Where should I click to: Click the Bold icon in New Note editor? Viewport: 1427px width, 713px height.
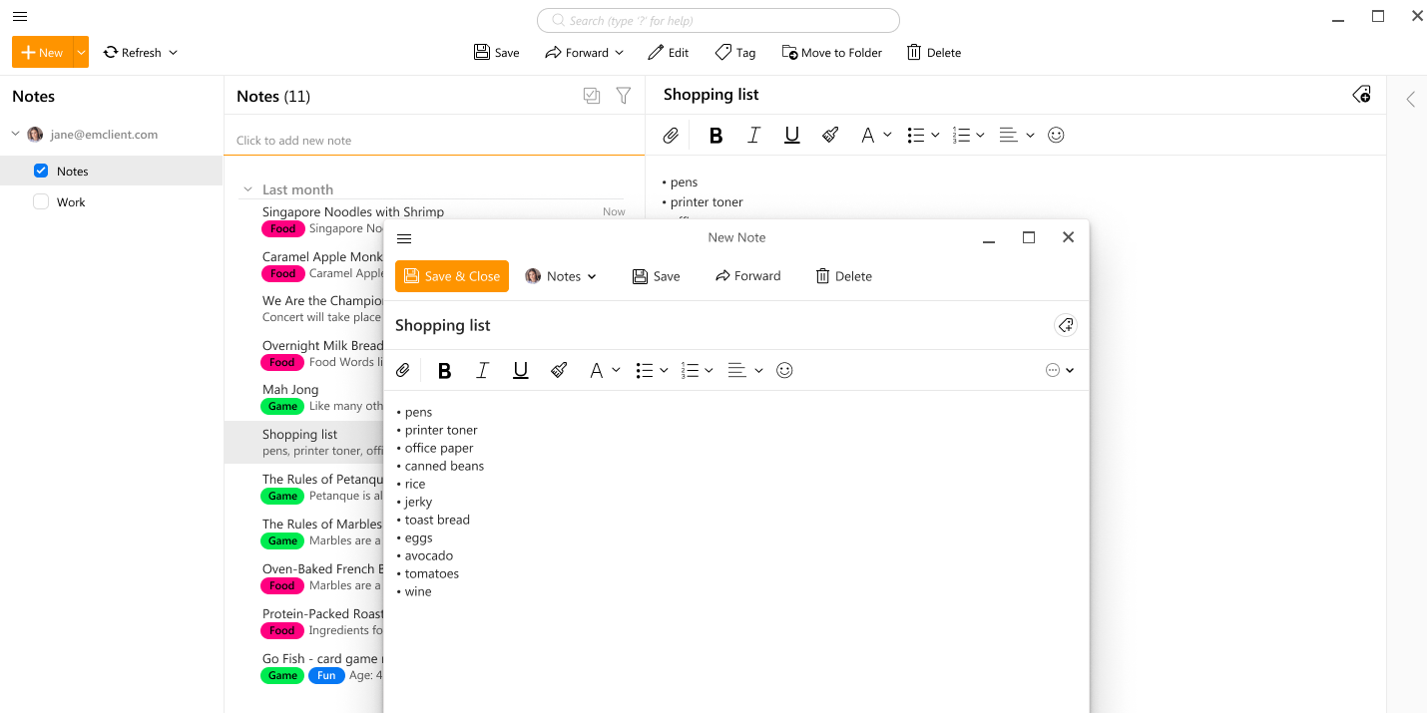tap(445, 371)
